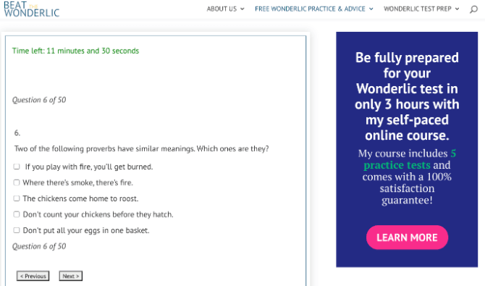Select "Don't count your chickens" checkbox
The image size is (485, 286).
(17, 214)
